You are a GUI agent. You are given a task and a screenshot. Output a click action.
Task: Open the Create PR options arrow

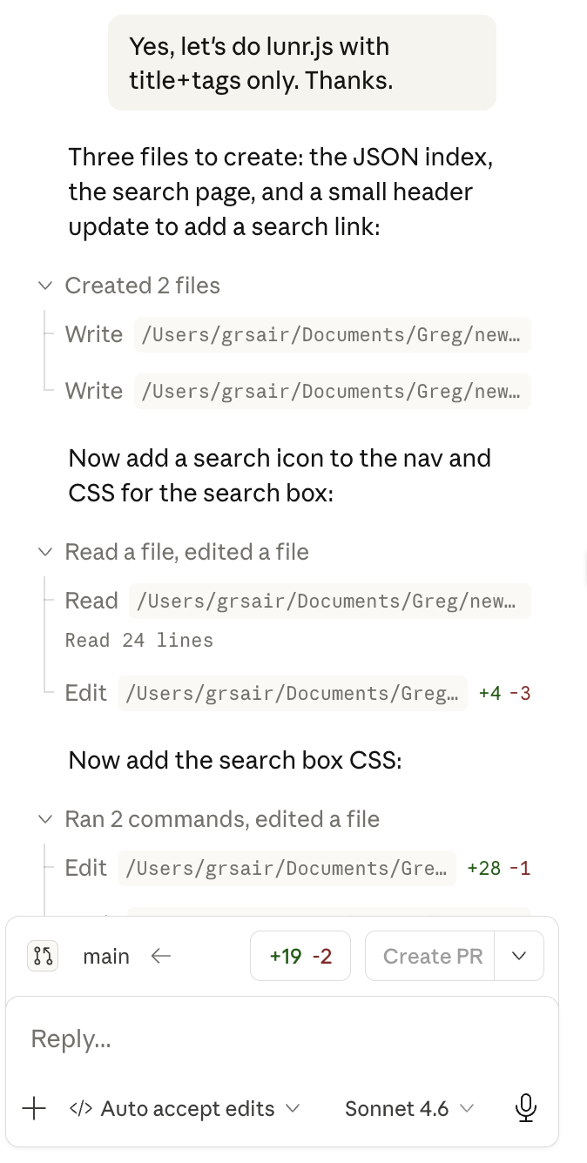click(x=519, y=956)
